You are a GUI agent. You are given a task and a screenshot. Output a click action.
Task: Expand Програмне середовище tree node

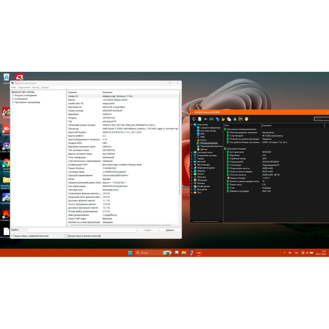point(13,102)
